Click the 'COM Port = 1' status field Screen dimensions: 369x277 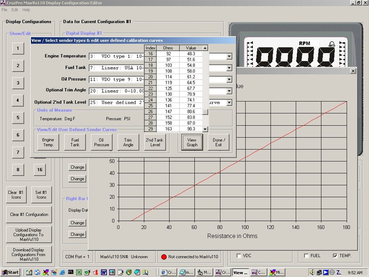coord(78,257)
